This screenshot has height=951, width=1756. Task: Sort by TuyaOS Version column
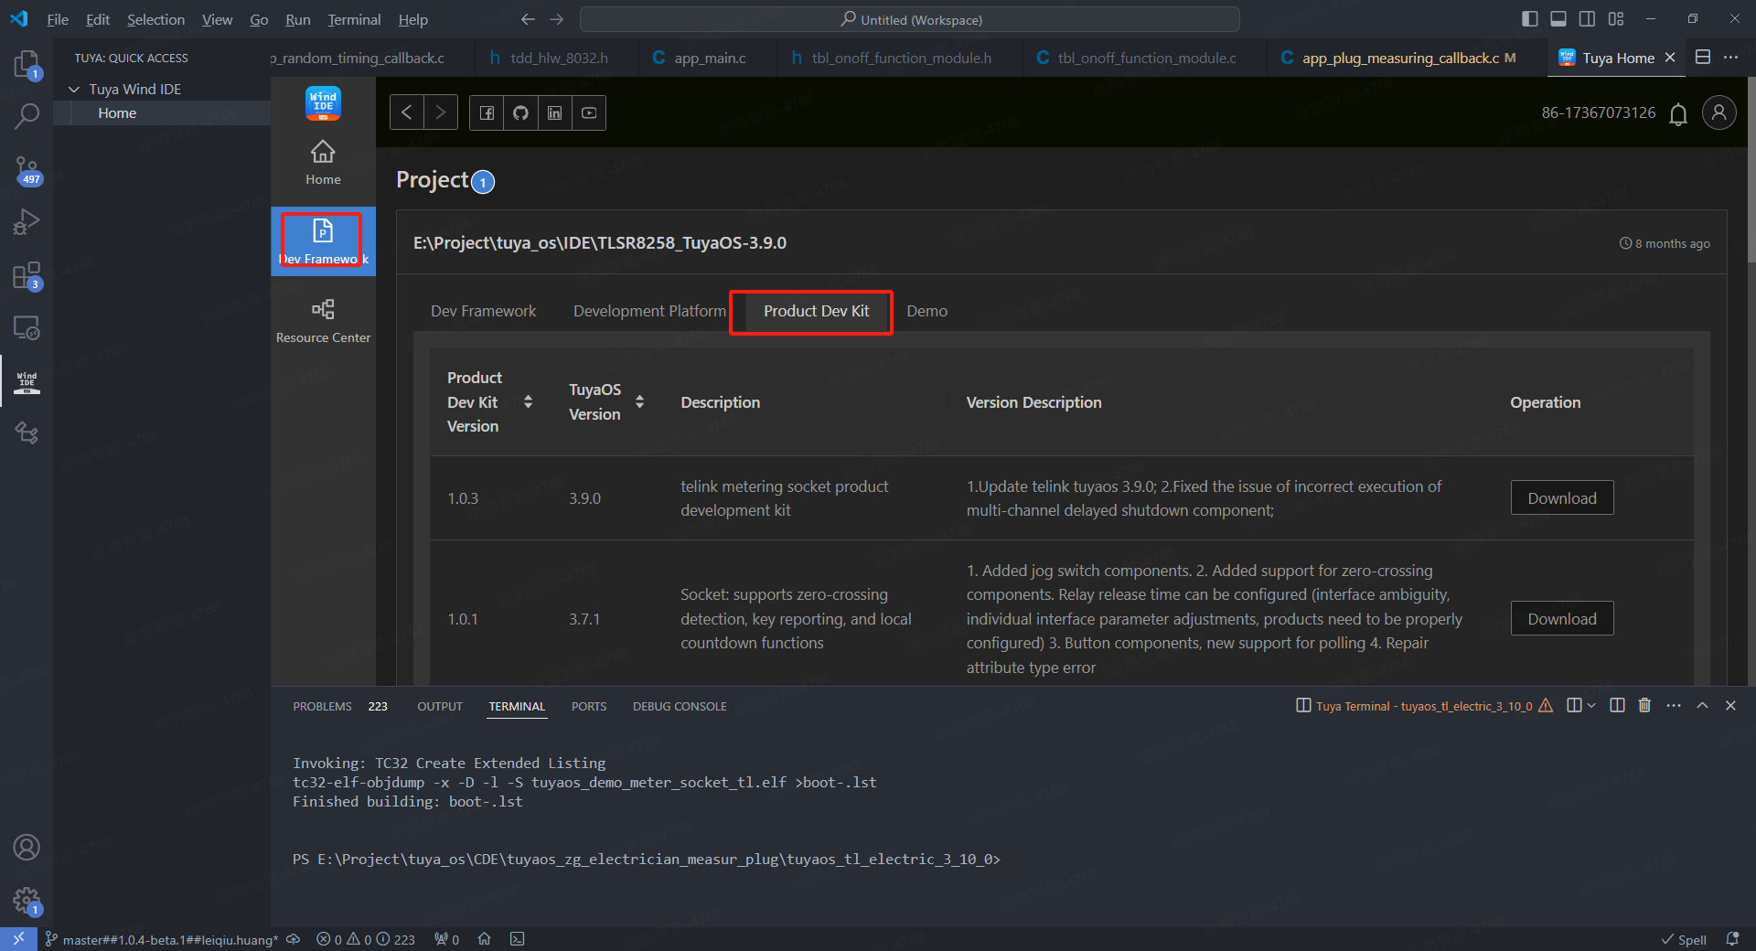[639, 401]
